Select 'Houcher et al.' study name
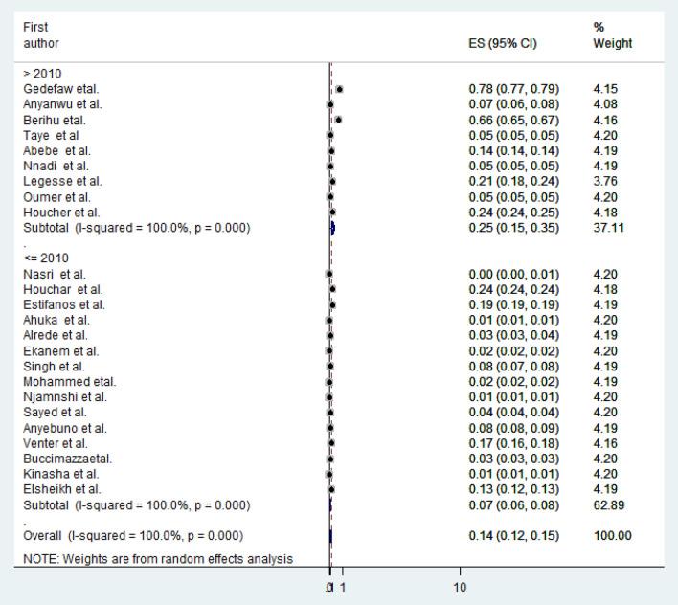The width and height of the screenshot is (678, 605). 61,213
